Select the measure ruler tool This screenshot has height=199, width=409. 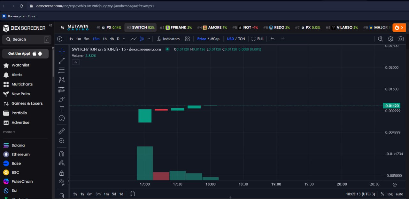[x=62, y=131]
